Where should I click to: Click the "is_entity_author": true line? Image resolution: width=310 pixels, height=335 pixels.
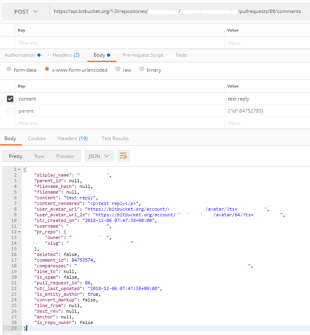pos(67,294)
